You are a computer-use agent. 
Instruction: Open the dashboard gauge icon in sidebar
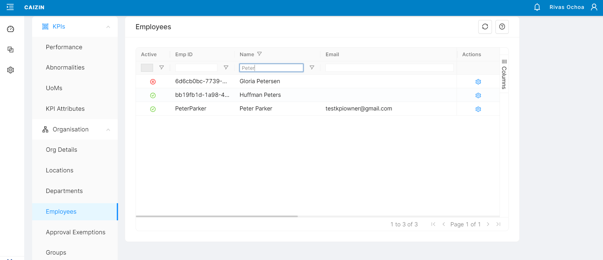tap(11, 29)
